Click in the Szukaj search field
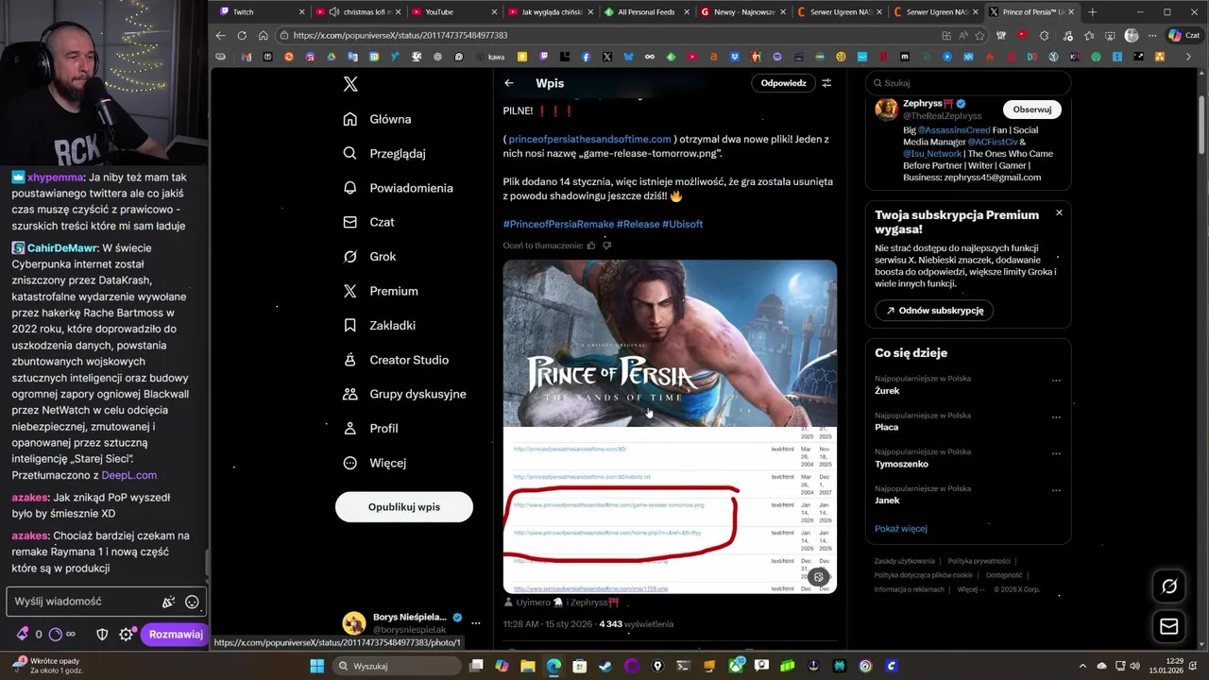Viewport: 1209px width, 680px height. pyautogui.click(x=968, y=83)
